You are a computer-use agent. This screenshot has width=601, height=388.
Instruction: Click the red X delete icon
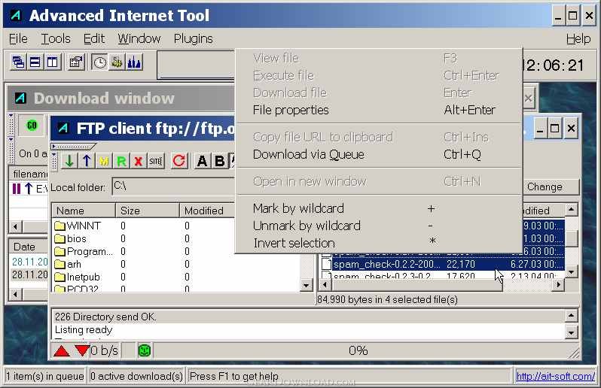tap(139, 160)
